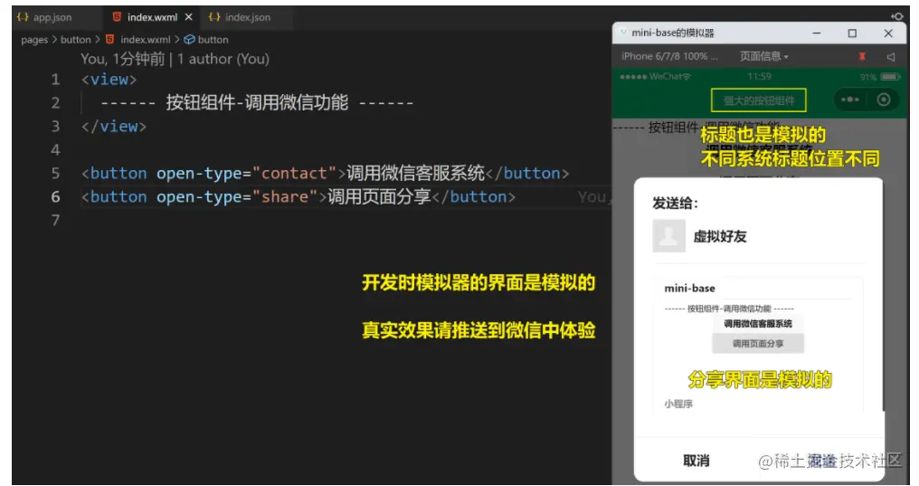Screen dimensions: 919x486
Task: Open the iPhone 6/7/8 device dropdown in simulator
Action: coord(669,56)
